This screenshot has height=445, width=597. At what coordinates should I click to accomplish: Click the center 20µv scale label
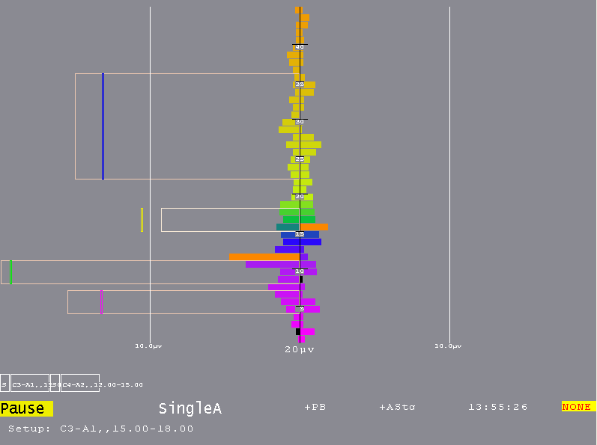click(x=299, y=349)
